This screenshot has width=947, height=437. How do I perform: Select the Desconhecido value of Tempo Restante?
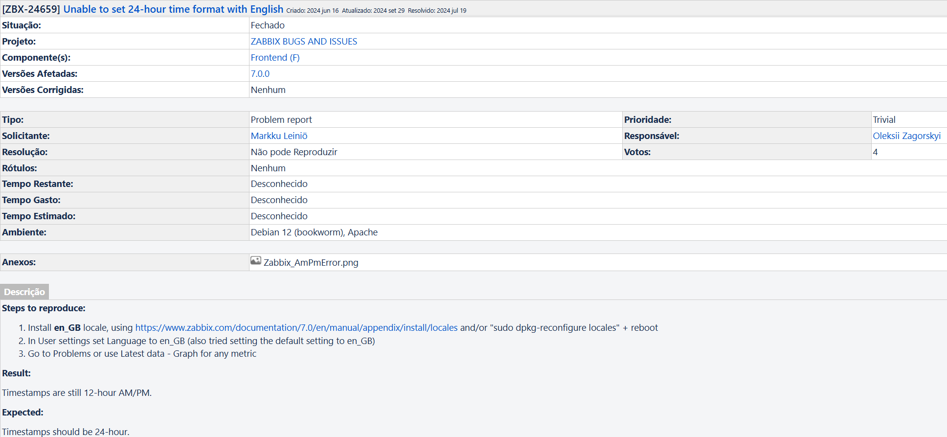tap(279, 184)
